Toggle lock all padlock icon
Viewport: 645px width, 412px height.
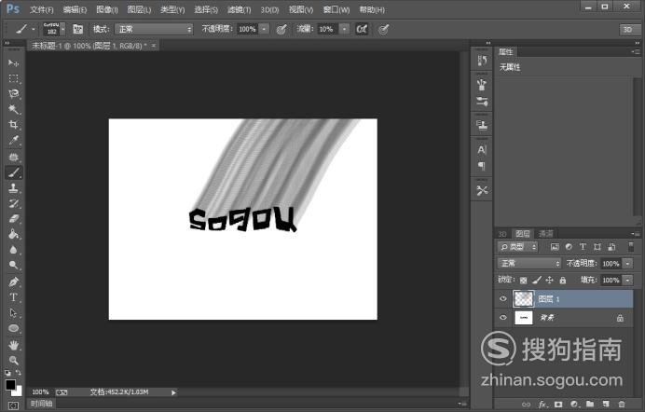click(562, 280)
